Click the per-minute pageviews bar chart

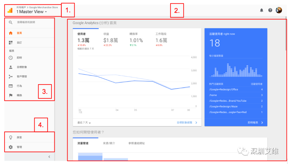coord(236,70)
